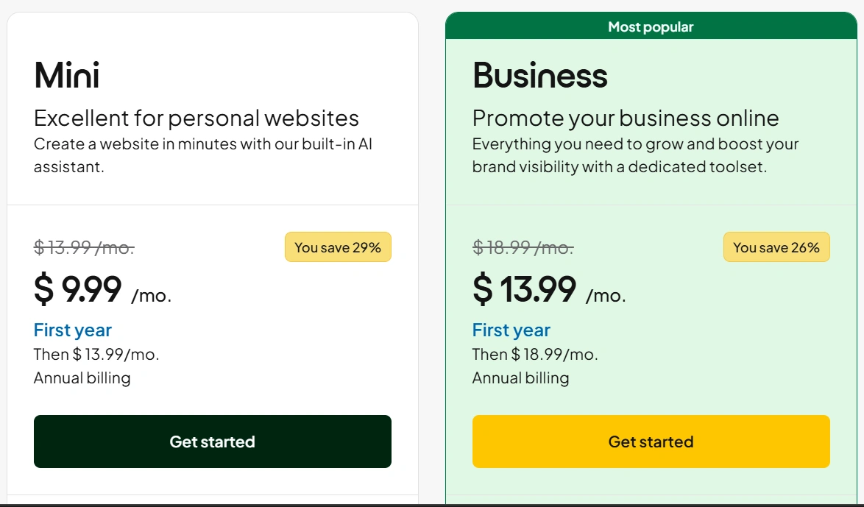Click the large $ 13.99 /mo. Business price
Screen dimensions: 864x507
pyautogui.click(x=548, y=289)
